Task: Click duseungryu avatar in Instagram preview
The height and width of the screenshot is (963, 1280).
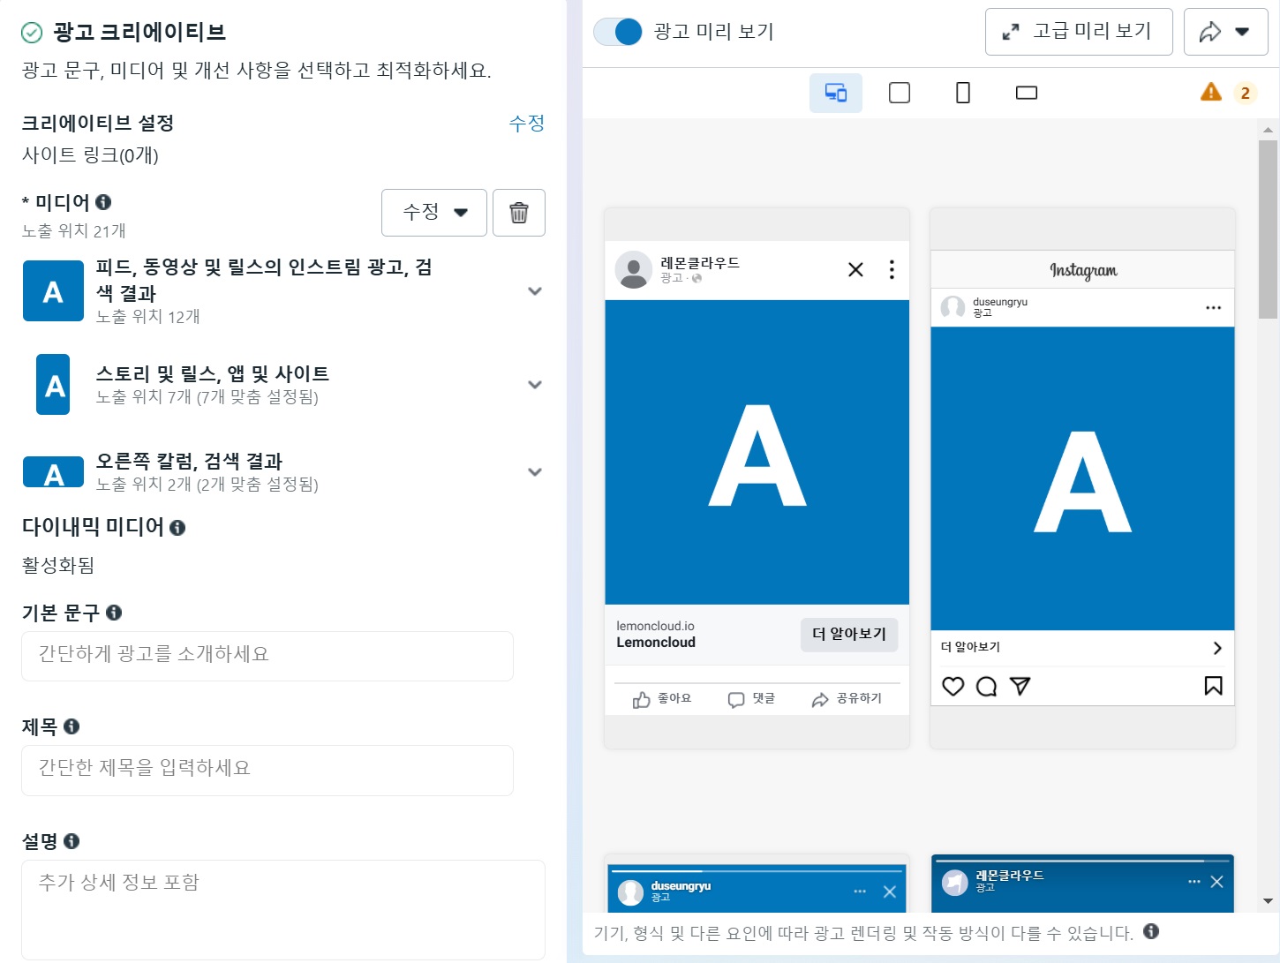Action: point(953,307)
